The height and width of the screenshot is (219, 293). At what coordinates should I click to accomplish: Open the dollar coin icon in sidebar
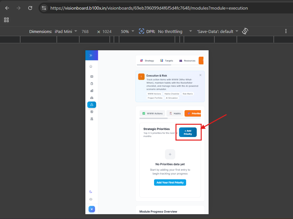point(92,112)
